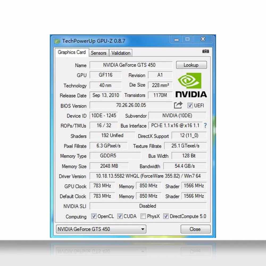Click the Die Size value 228 mm²

point(160,85)
